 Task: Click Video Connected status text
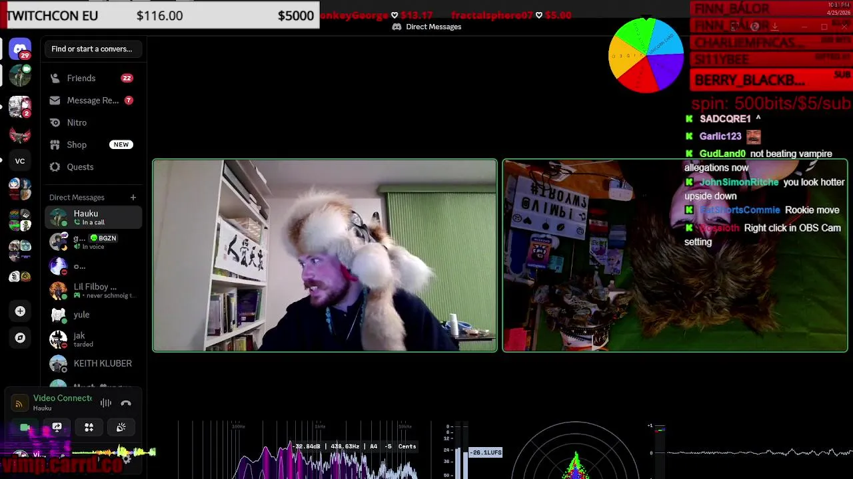click(x=63, y=398)
